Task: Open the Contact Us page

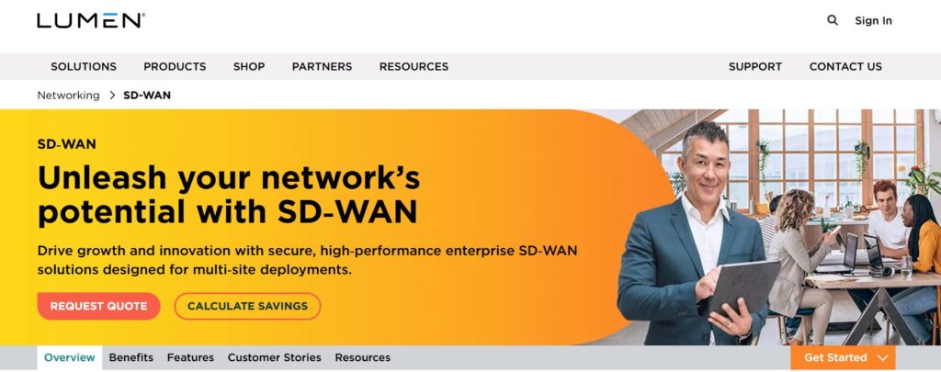Action: pos(845,67)
